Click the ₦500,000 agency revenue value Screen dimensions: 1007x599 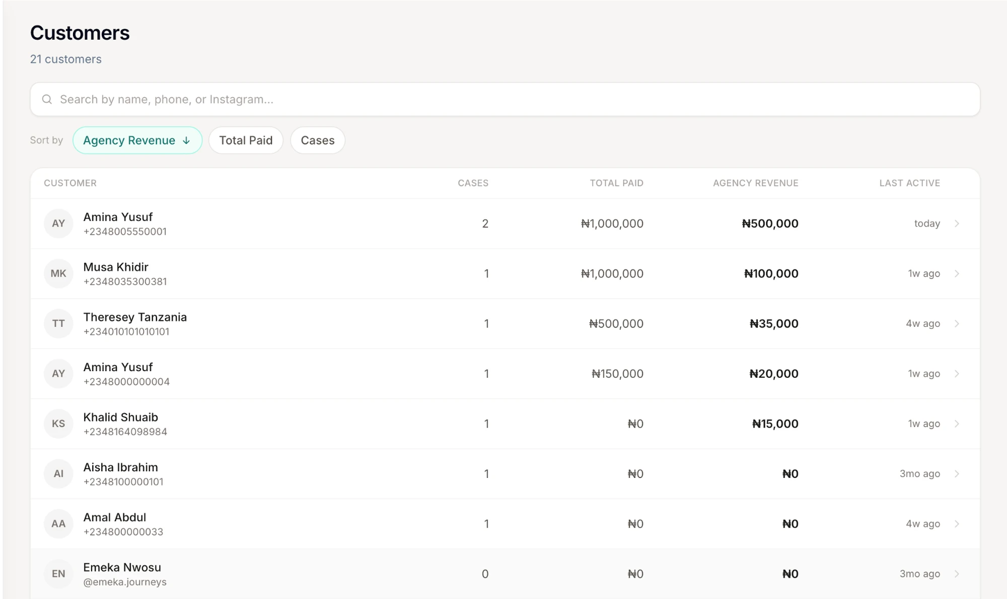770,223
